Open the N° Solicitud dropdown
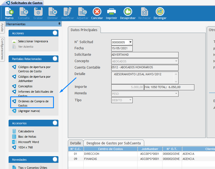This screenshot has width=215, height=169. pyautogui.click(x=130, y=42)
